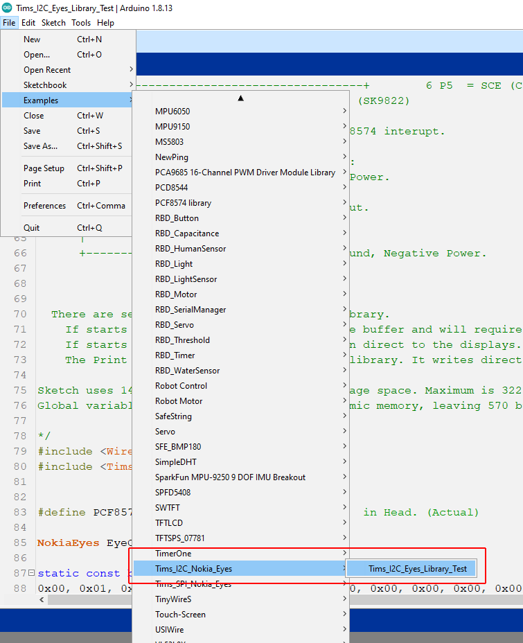Choose Save from File menu

tap(68, 131)
